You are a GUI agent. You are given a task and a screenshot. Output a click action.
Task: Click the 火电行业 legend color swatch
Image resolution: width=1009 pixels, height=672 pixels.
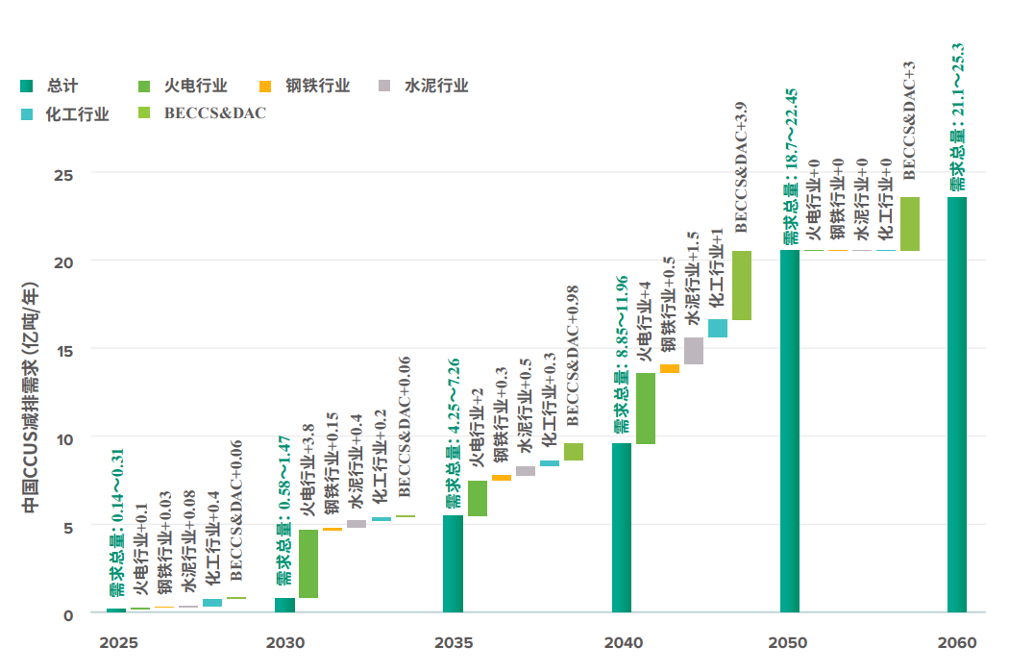point(146,87)
